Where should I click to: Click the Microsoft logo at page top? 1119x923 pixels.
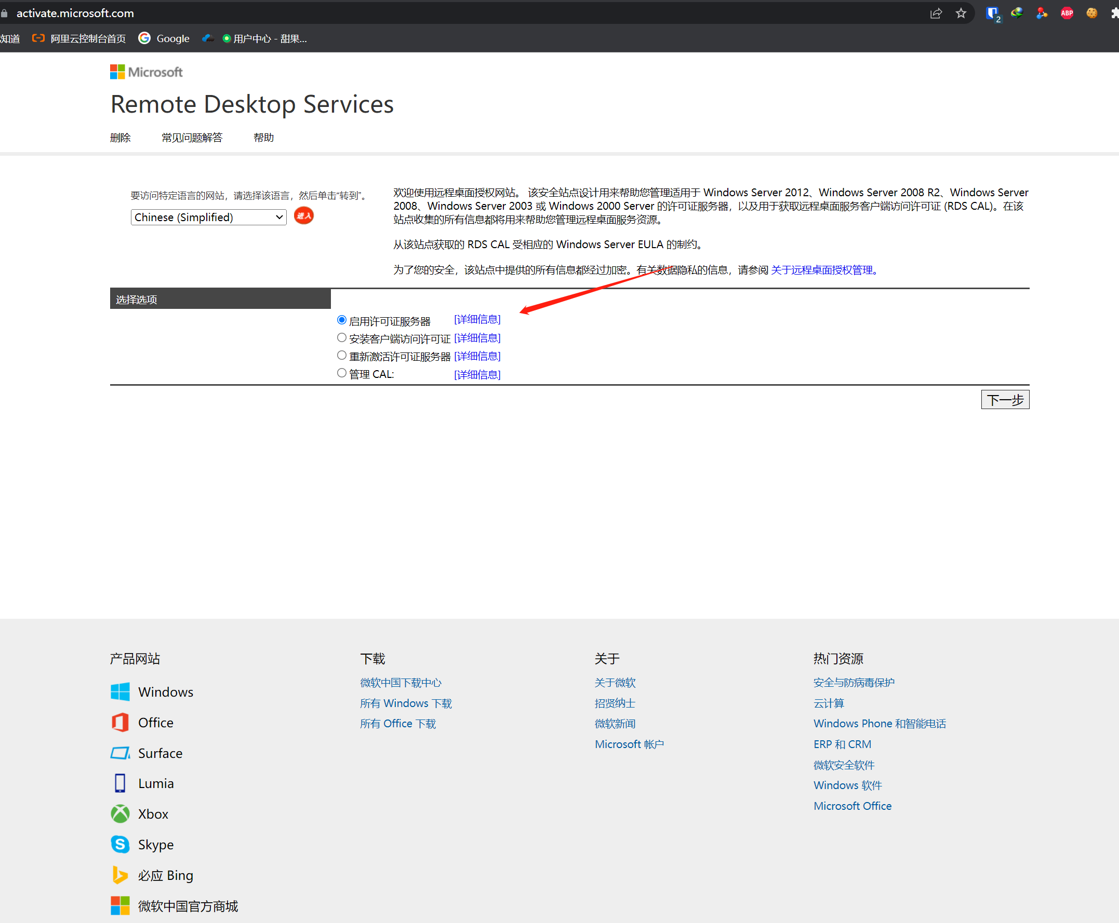click(x=146, y=72)
